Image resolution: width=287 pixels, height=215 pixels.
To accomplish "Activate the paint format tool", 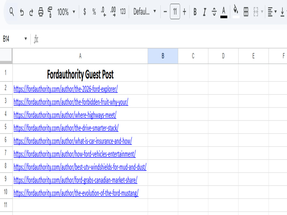I will [50, 12].
